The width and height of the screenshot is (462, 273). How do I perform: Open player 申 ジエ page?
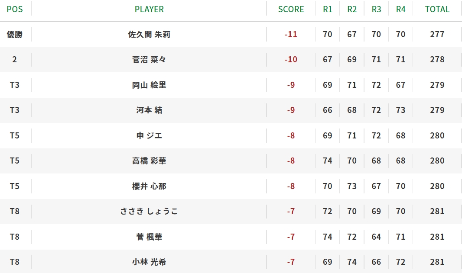[x=149, y=135]
